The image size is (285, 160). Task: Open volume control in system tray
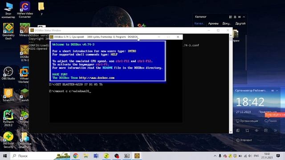[250, 156]
